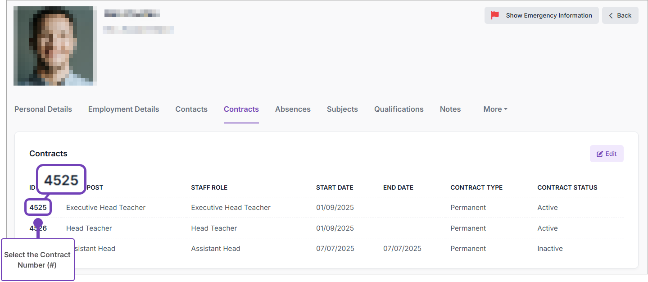Click the Inactive contract status cell
Image resolution: width=648 pixels, height=282 pixels.
point(550,249)
